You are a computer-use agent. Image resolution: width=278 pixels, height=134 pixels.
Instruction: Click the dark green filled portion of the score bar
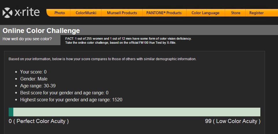(x=11, y=112)
